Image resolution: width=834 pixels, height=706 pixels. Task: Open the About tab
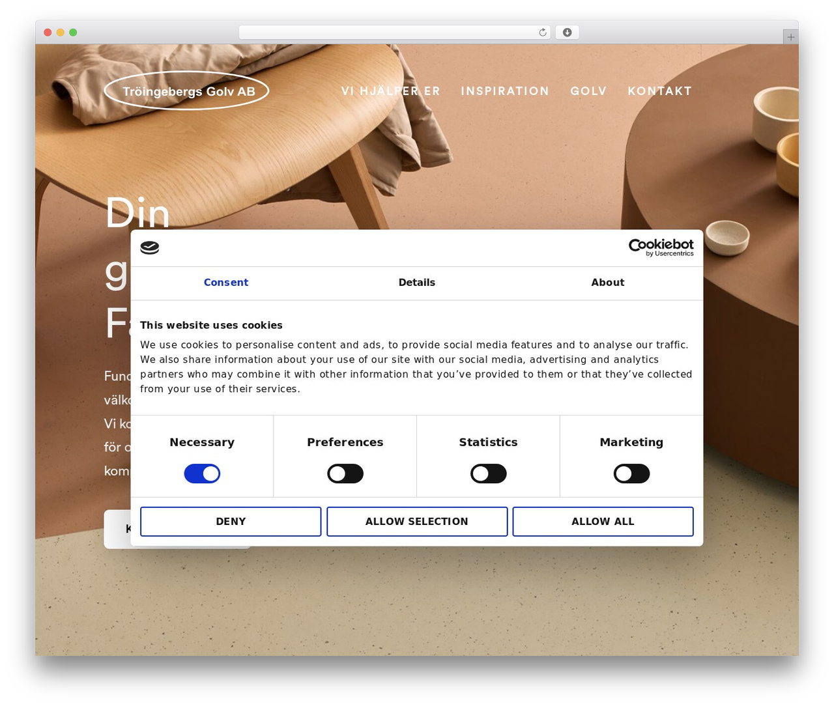pos(608,283)
